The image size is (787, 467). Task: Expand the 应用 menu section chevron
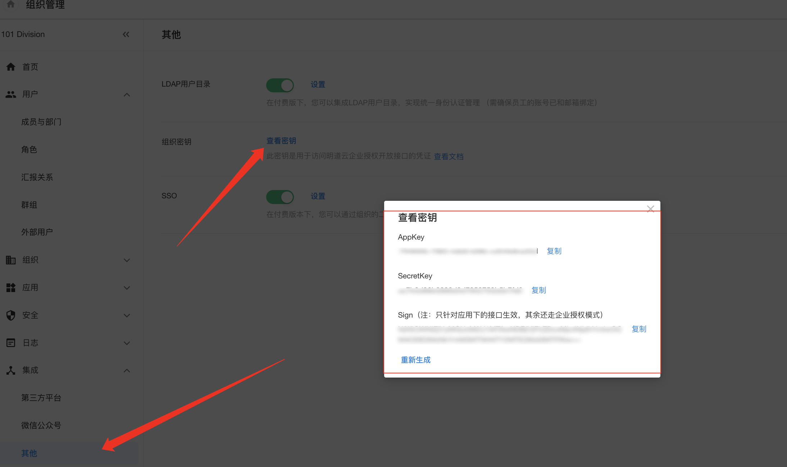pos(127,288)
